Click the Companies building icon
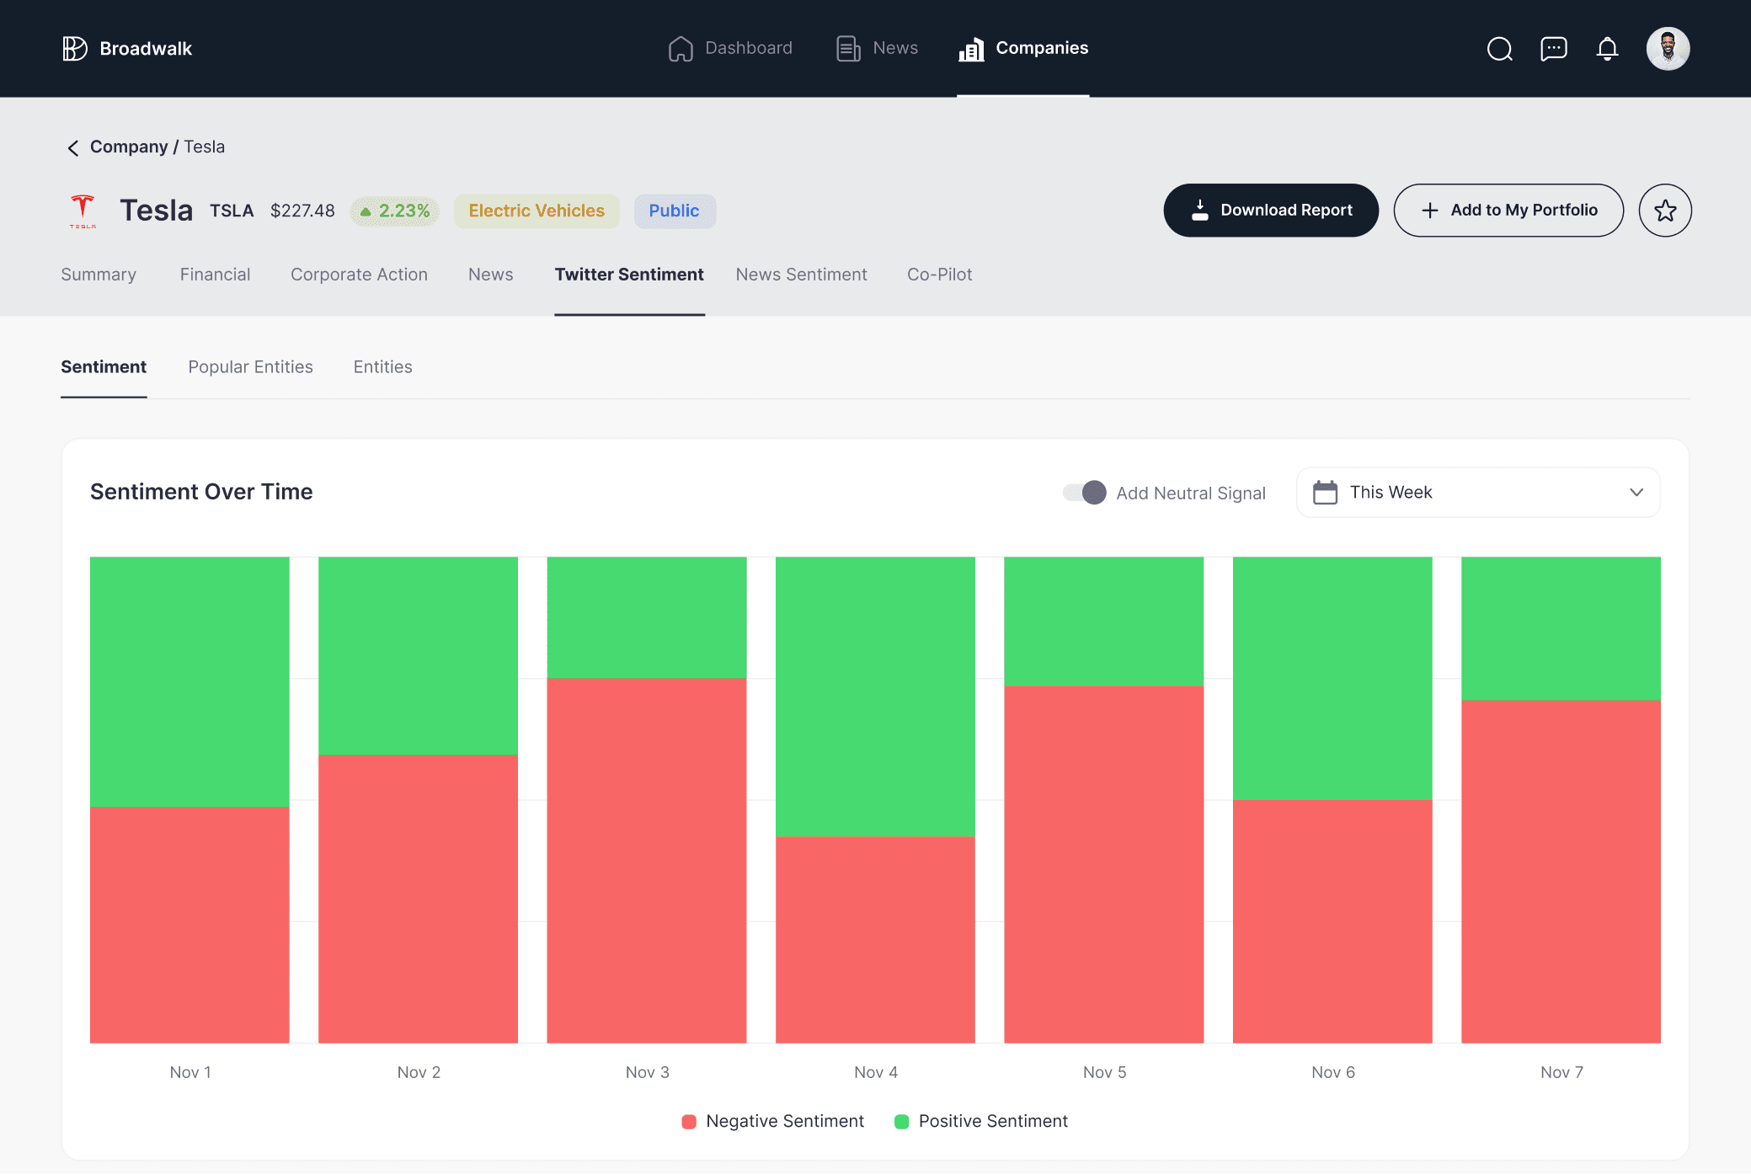The height and width of the screenshot is (1174, 1751). coord(971,49)
